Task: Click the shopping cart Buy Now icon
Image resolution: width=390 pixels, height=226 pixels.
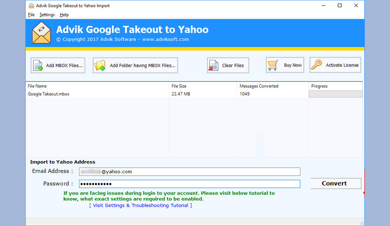Action: click(273, 65)
